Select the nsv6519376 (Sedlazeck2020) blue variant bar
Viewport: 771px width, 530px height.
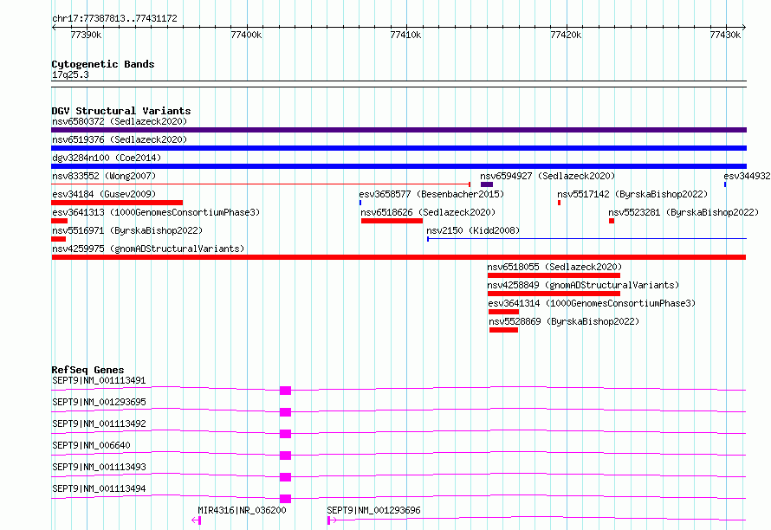pyautogui.click(x=398, y=148)
